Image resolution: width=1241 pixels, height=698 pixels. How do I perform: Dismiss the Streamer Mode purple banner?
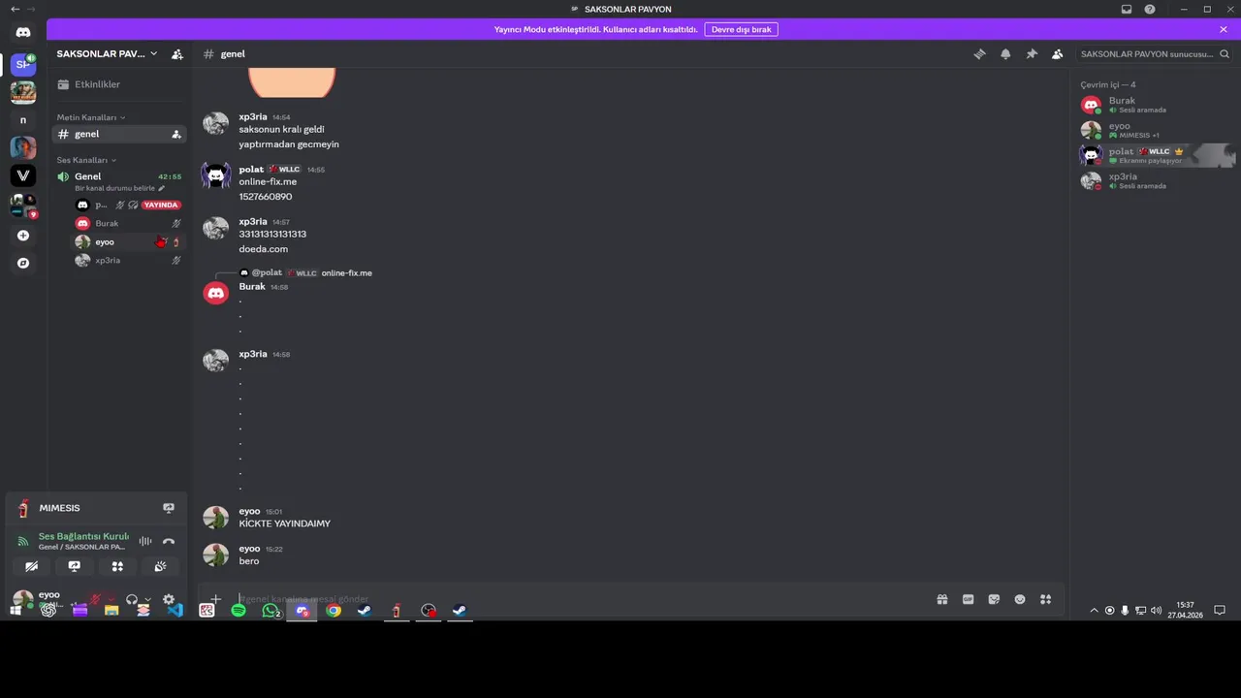click(1224, 29)
